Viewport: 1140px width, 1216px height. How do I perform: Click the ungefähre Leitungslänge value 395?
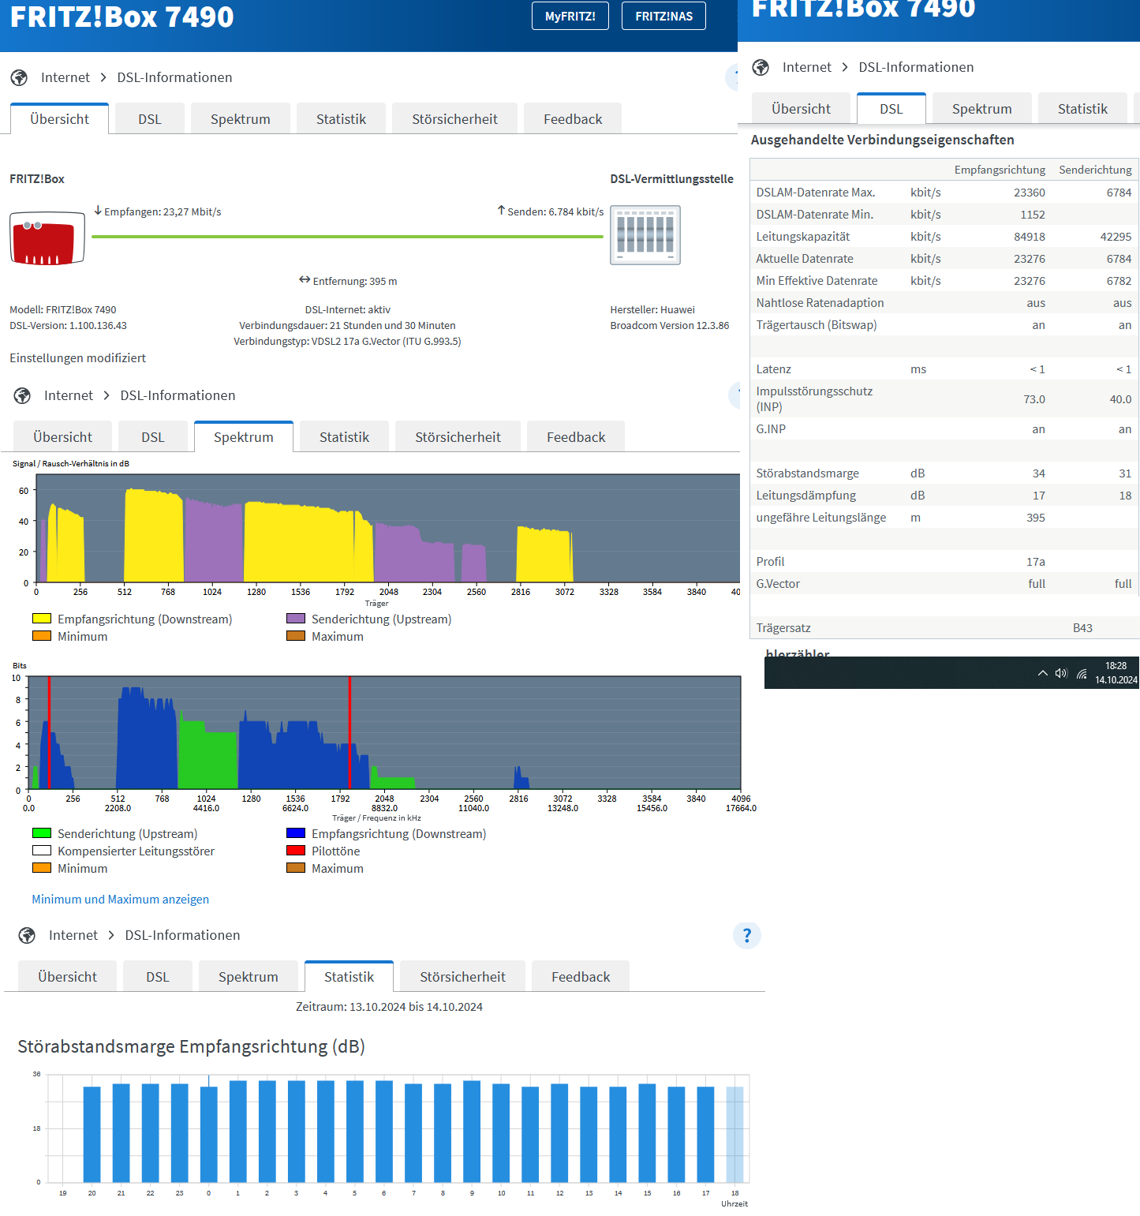pos(1036,518)
